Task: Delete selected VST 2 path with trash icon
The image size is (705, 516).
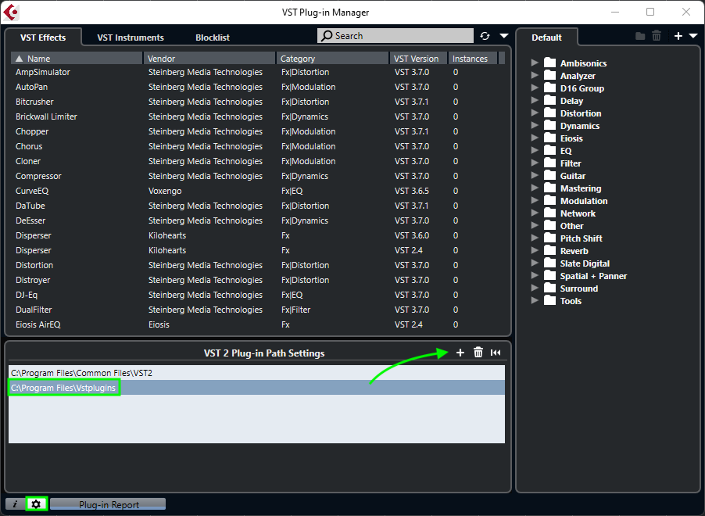Action: (x=478, y=353)
